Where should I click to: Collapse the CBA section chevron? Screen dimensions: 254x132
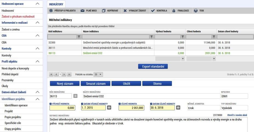(38, 35)
